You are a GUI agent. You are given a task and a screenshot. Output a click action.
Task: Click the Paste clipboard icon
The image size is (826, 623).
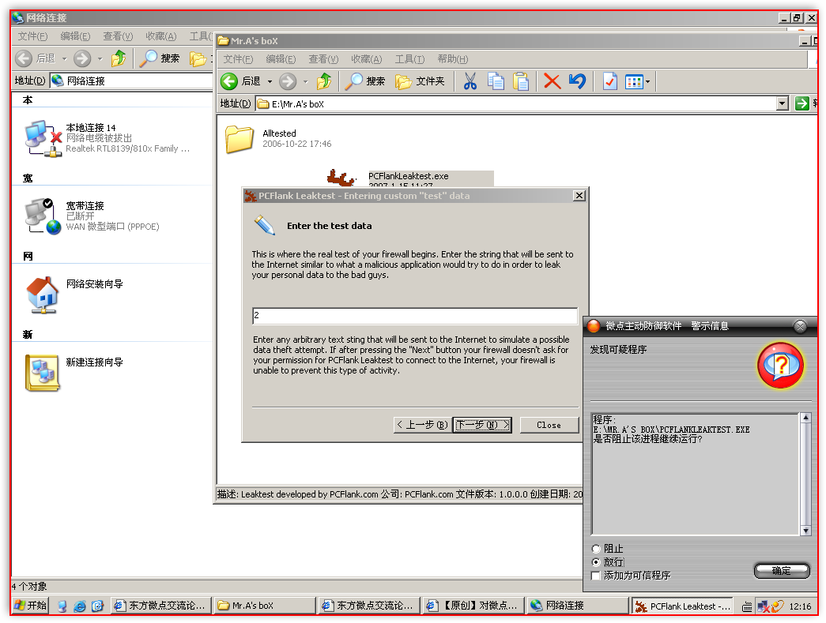[520, 81]
